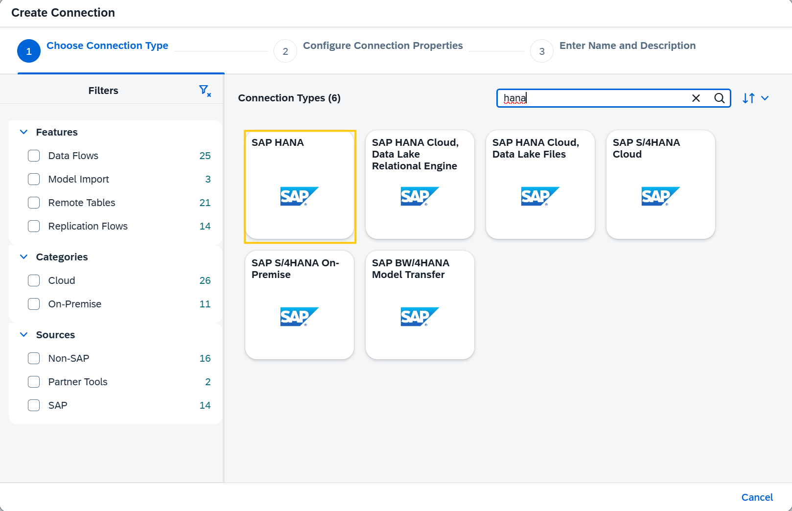Screen dimensions: 792x511
Task: Check the On-Premise category filter
Action: [34, 304]
